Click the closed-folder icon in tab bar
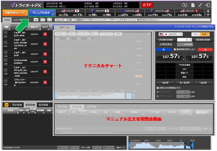217x151 pixels. 49,20
